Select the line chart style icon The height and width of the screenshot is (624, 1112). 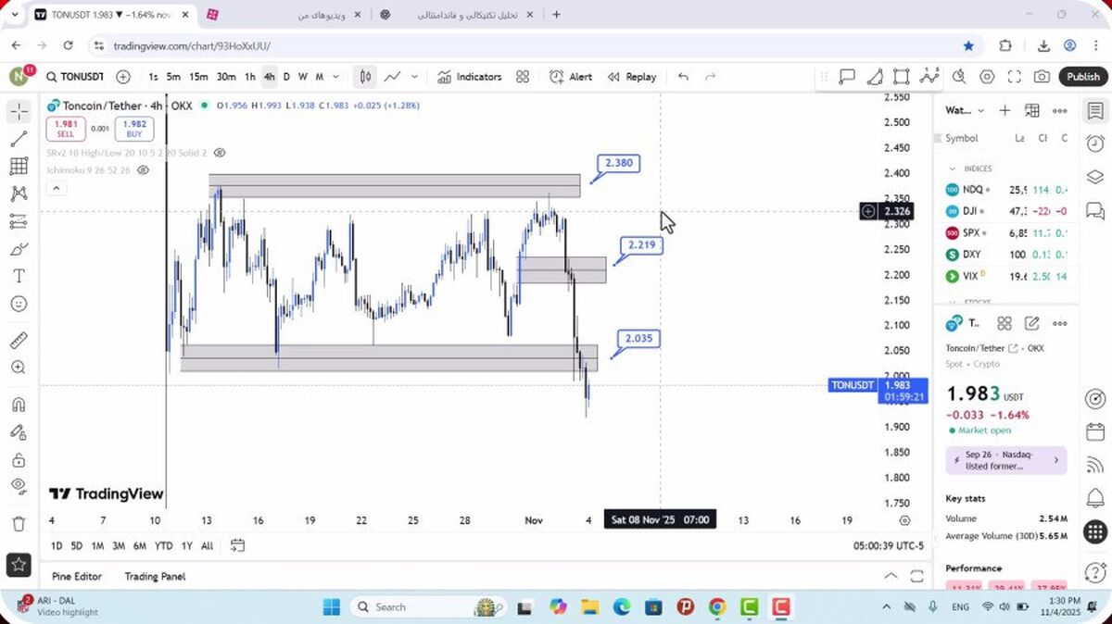[x=393, y=77]
